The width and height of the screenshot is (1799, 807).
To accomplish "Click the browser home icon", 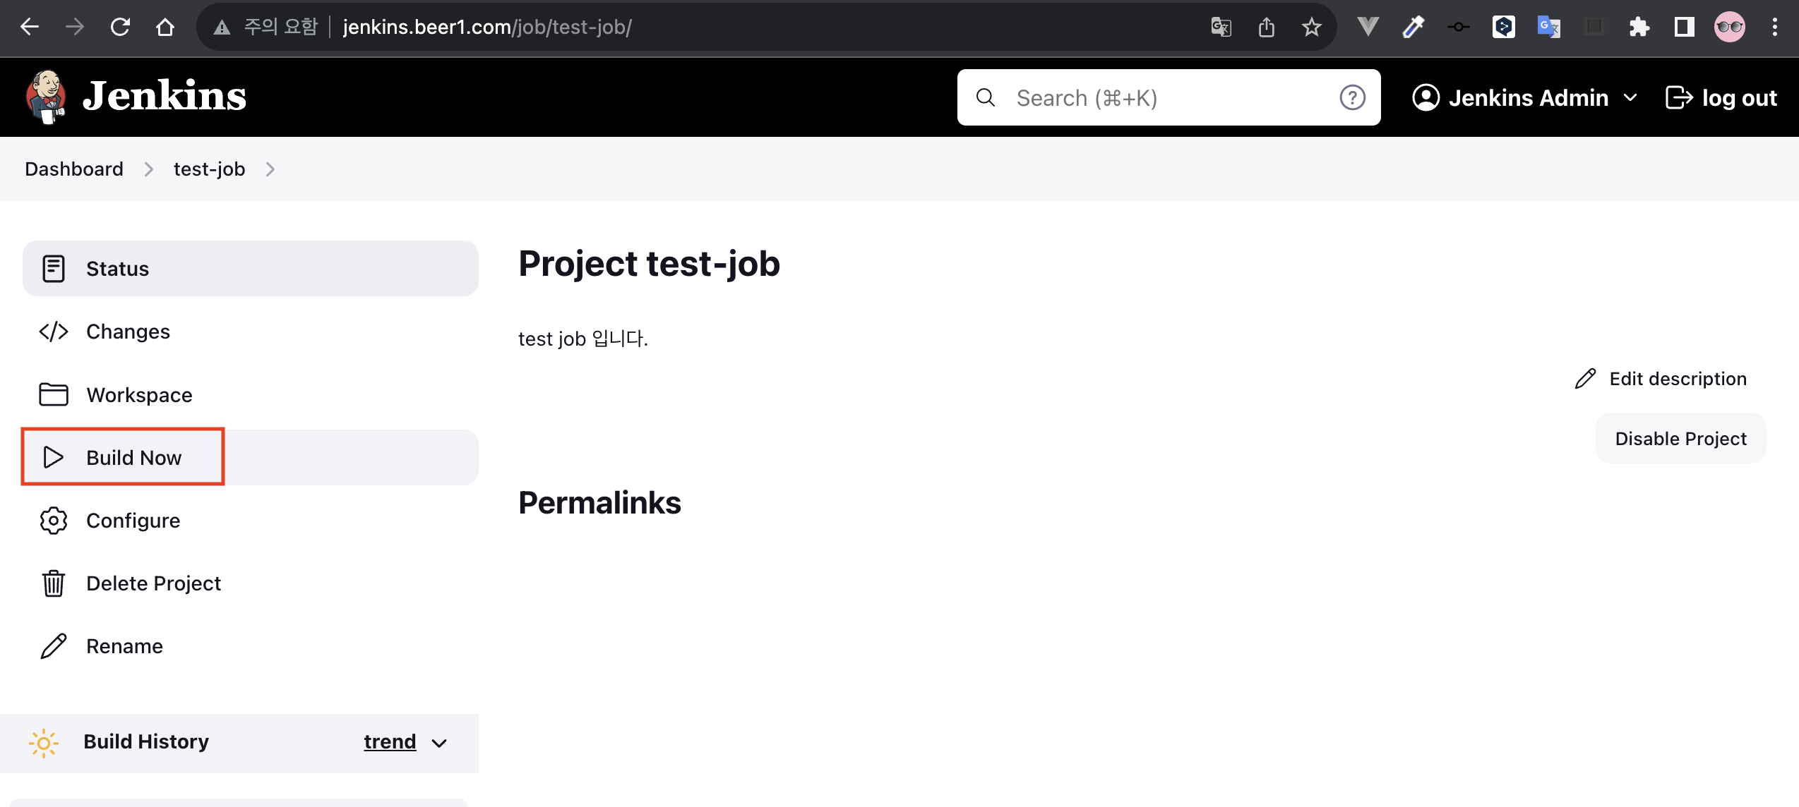I will click(x=165, y=28).
